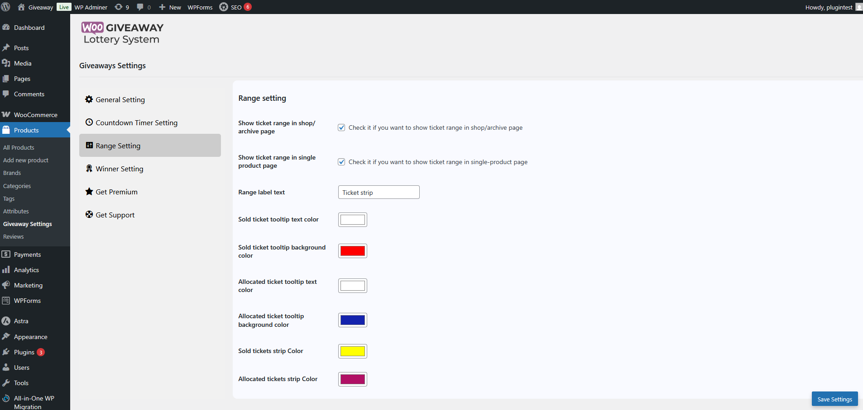This screenshot has width=863, height=410.
Task: Click the Posts pin icon
Action: pyautogui.click(x=6, y=47)
